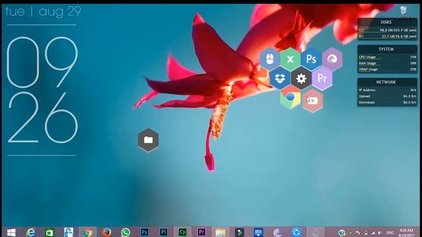422x237 pixels.
Task: Open the taskbar clock showing 9:26 AM
Action: click(406, 232)
